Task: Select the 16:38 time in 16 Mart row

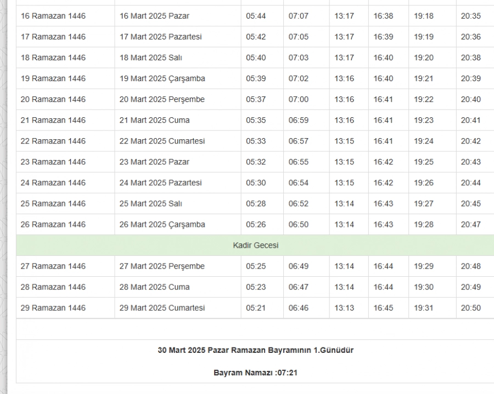Action: [383, 16]
